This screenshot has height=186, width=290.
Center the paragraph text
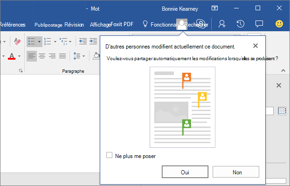(42, 56)
